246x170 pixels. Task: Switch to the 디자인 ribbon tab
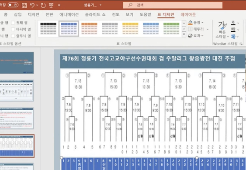pos(33,14)
